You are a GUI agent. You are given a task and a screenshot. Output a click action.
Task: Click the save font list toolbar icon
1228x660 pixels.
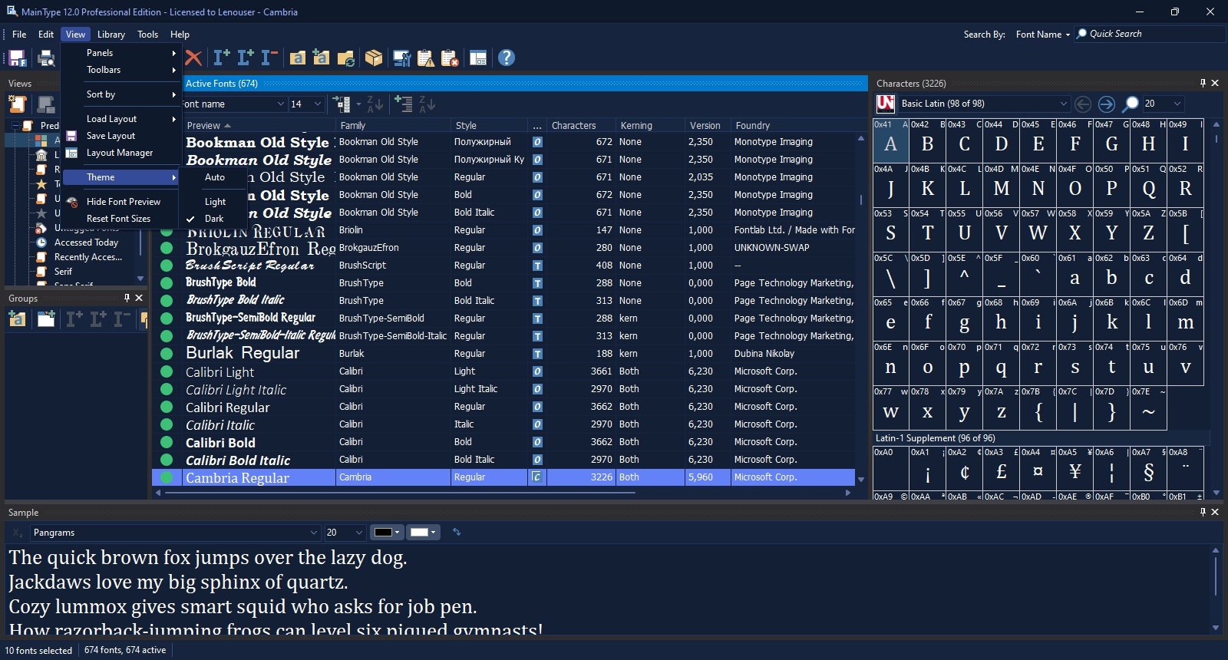tap(18, 58)
